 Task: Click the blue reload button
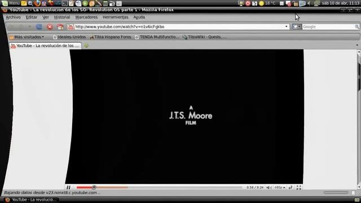[x=39, y=27]
